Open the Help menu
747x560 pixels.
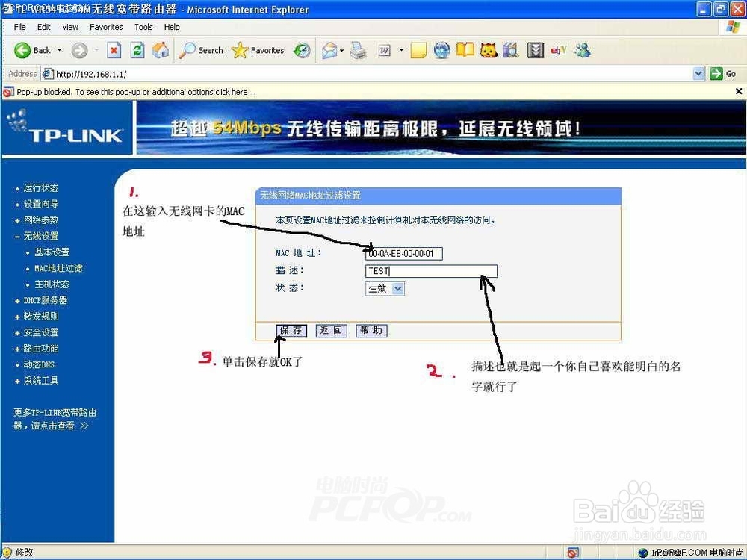[172, 27]
